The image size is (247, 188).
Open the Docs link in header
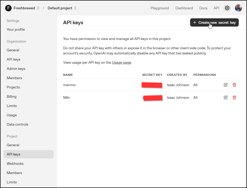point(203,8)
